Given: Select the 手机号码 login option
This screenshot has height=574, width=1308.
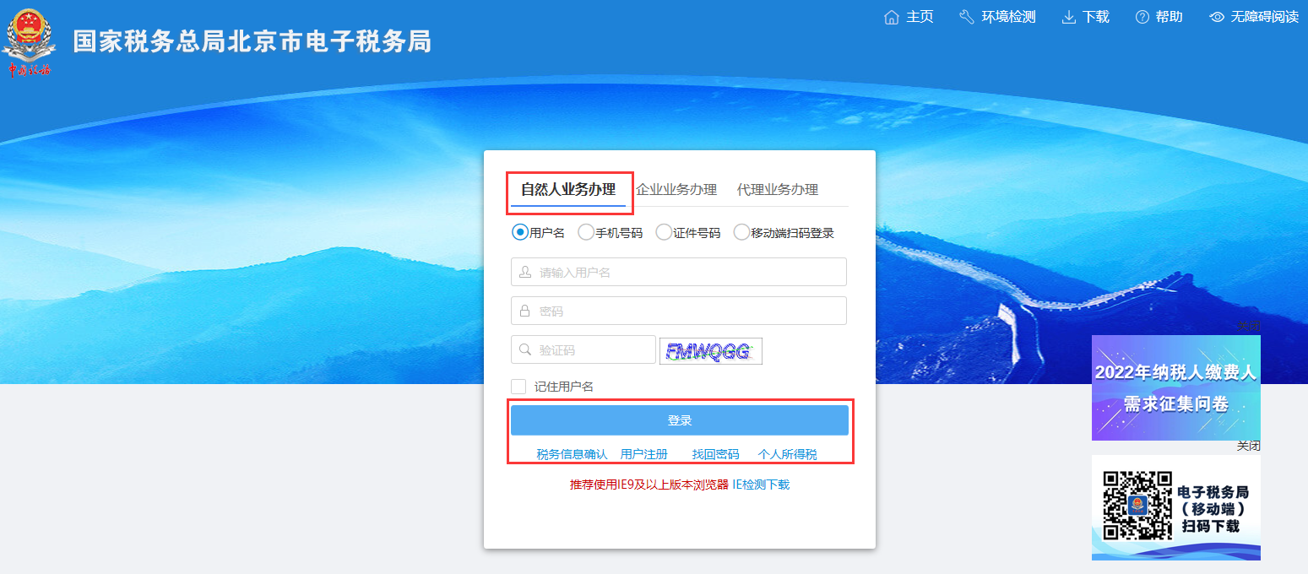Looking at the screenshot, I should tap(586, 232).
